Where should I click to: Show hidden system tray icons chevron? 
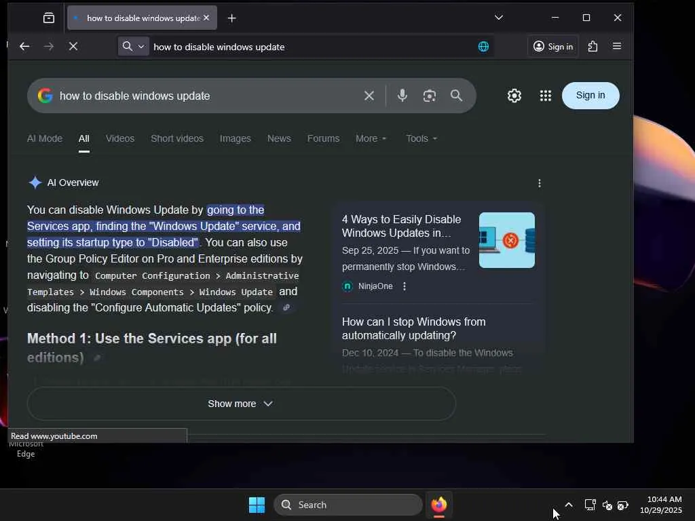pos(569,505)
